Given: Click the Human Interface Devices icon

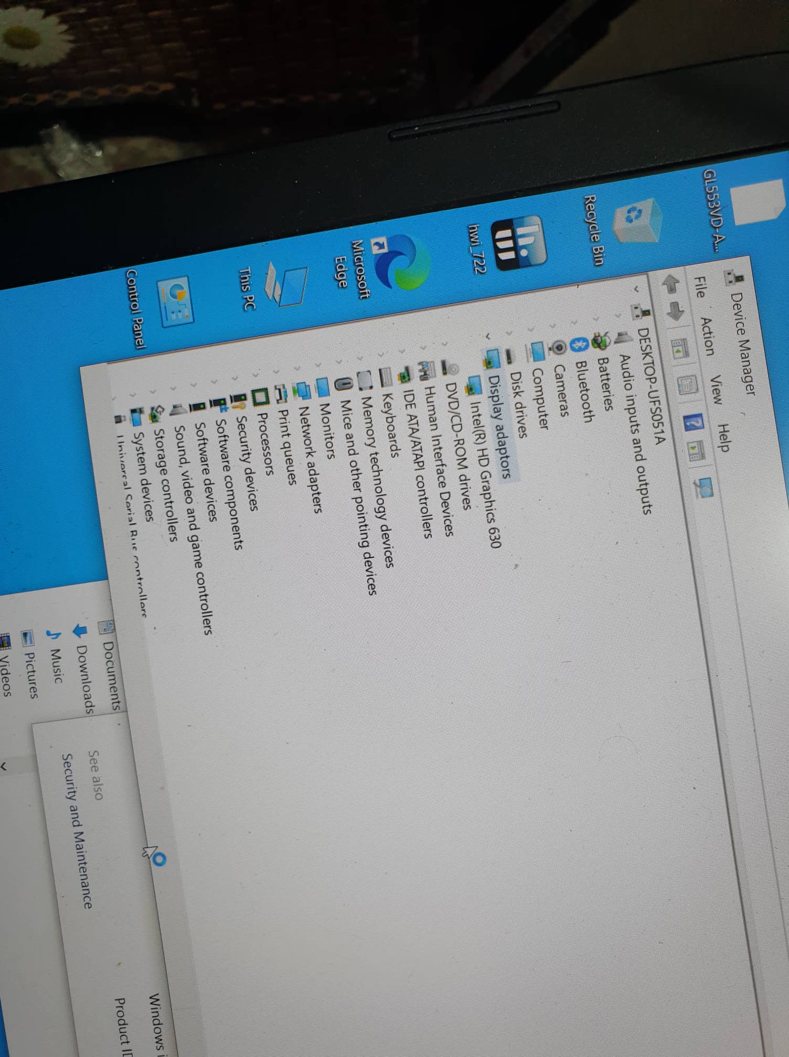Looking at the screenshot, I should (427, 371).
